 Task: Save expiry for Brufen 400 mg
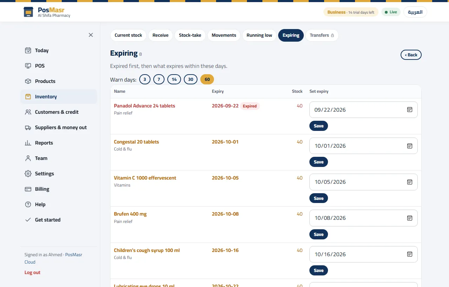pyautogui.click(x=319, y=234)
